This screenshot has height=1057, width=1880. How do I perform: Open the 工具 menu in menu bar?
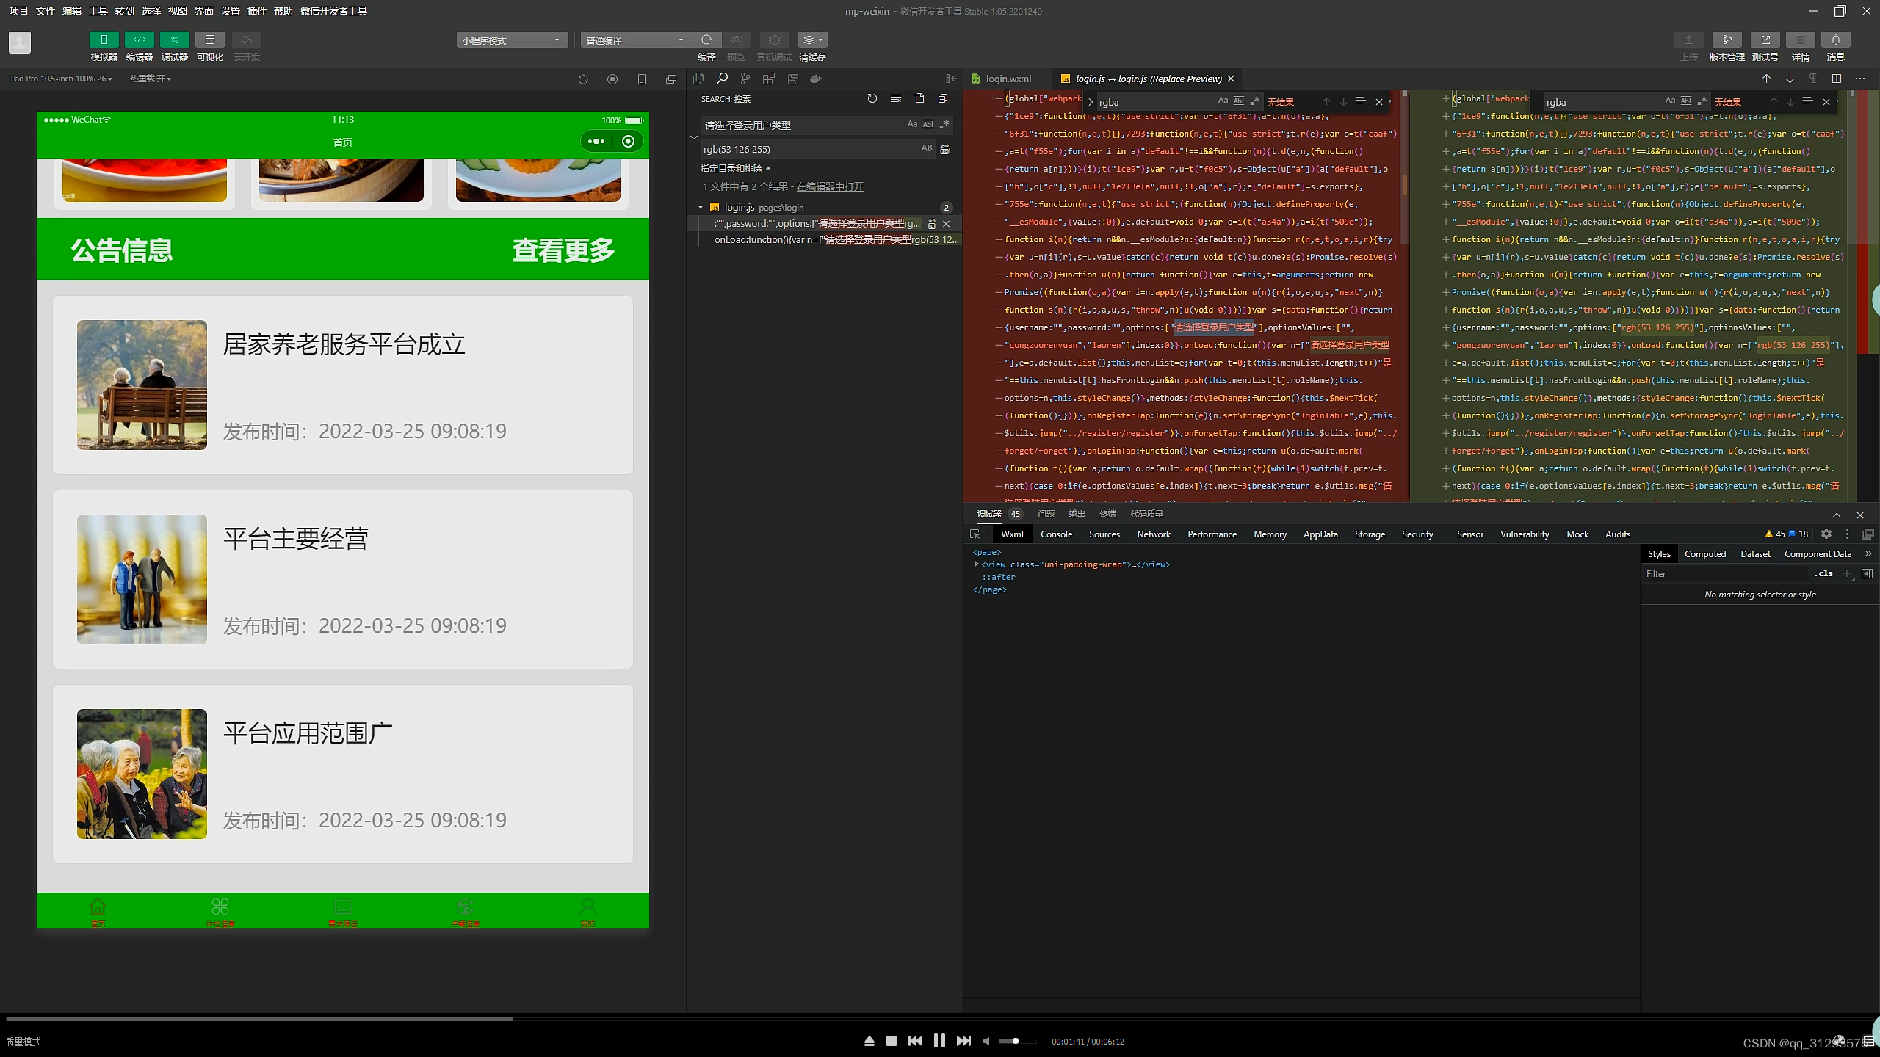point(98,11)
